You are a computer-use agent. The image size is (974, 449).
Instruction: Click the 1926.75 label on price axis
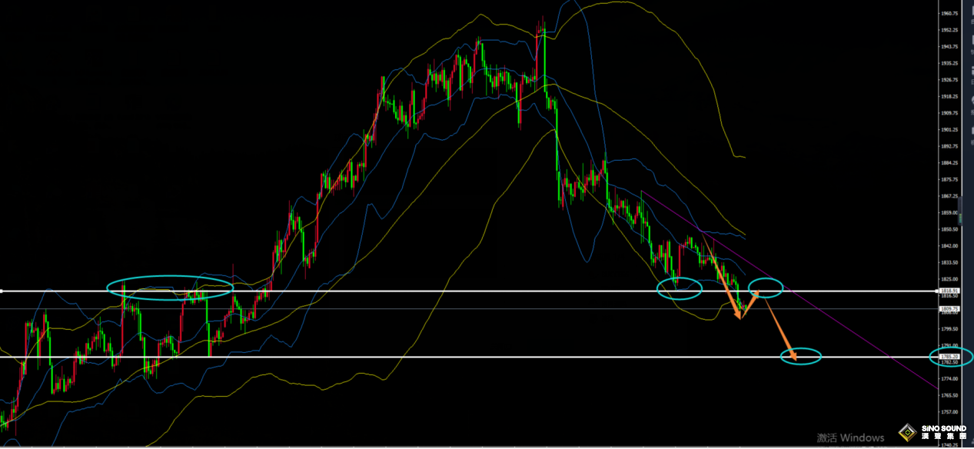pos(949,79)
